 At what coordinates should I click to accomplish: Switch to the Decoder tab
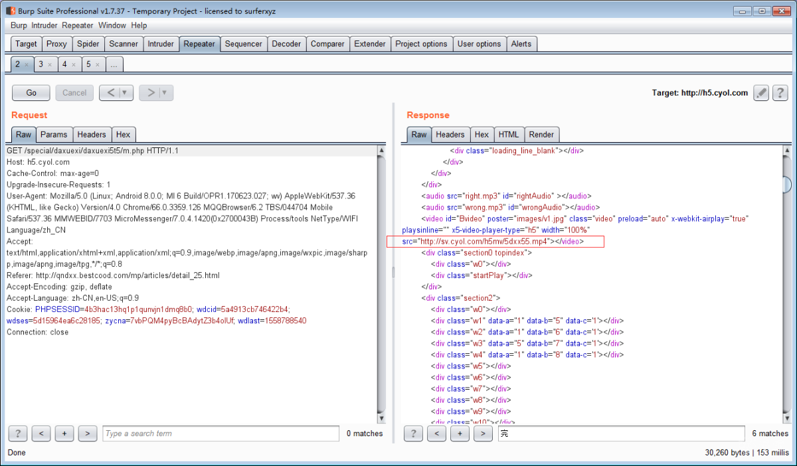click(x=286, y=44)
